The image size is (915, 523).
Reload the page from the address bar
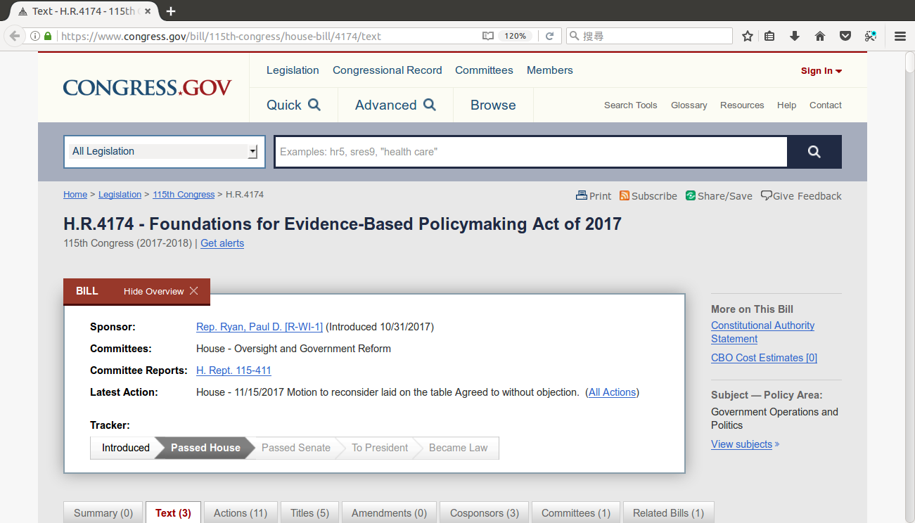click(550, 36)
